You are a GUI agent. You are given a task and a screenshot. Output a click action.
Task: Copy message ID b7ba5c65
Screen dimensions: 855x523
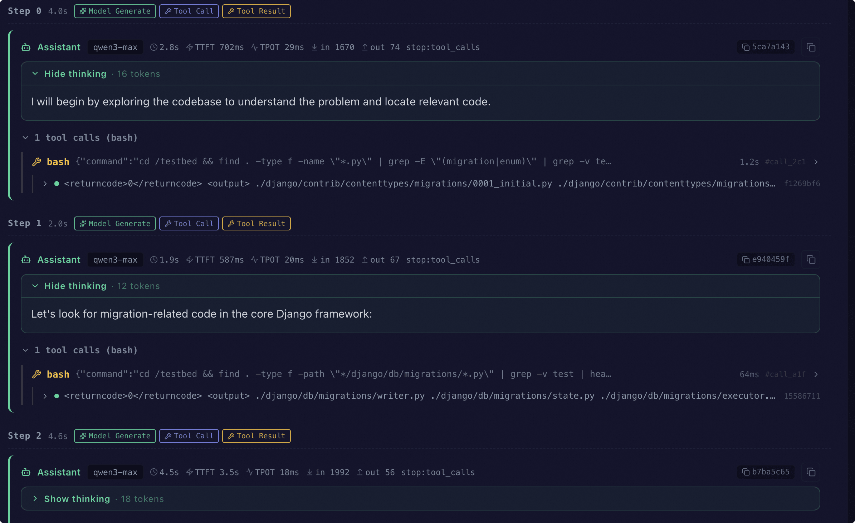[x=766, y=472]
